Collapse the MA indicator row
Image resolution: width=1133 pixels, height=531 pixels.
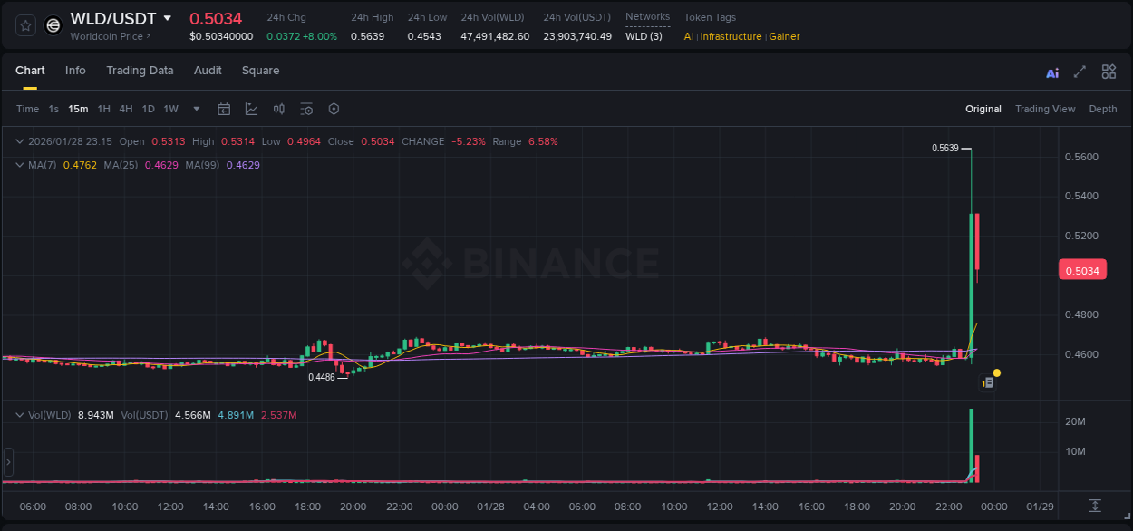pyautogui.click(x=19, y=165)
